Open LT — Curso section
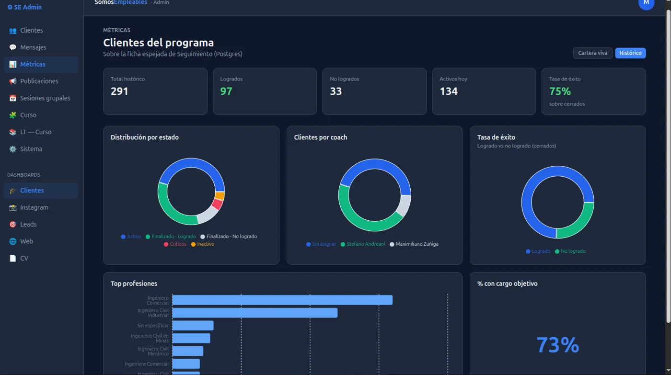The height and width of the screenshot is (375, 671). [x=41, y=132]
